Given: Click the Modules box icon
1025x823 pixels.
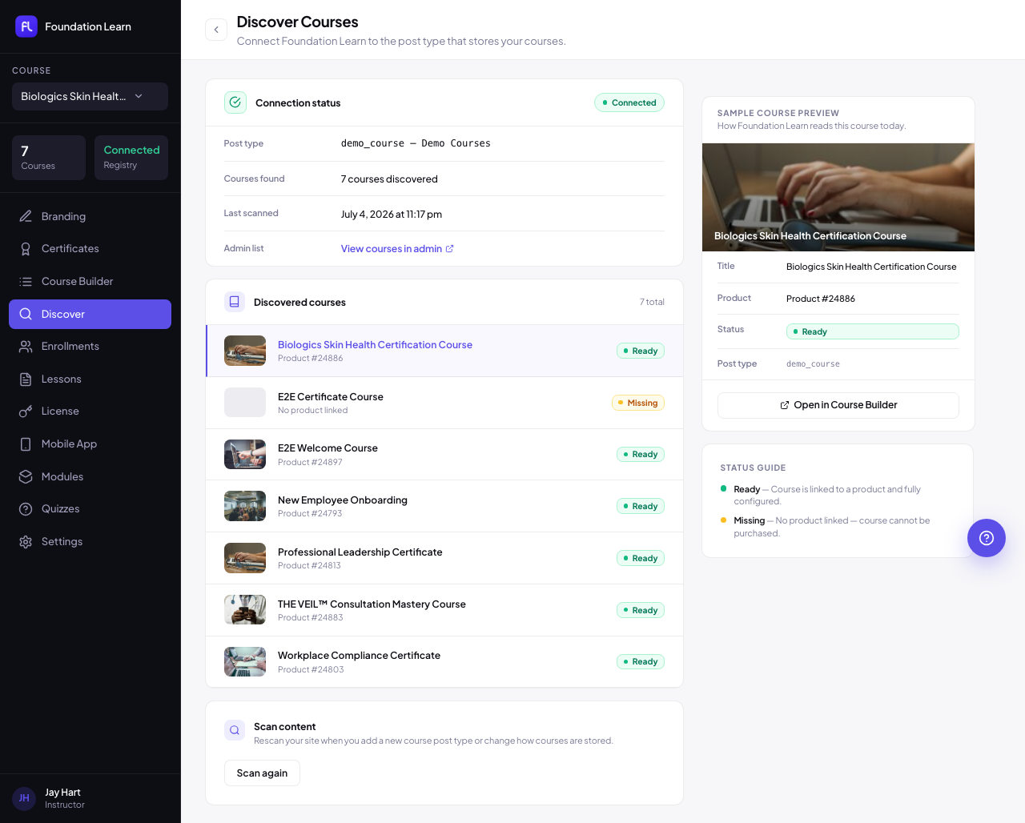Looking at the screenshot, I should pyautogui.click(x=26, y=476).
